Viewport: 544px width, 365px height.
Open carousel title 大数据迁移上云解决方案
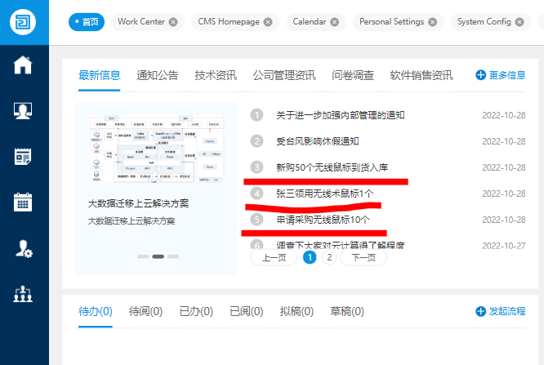138,203
